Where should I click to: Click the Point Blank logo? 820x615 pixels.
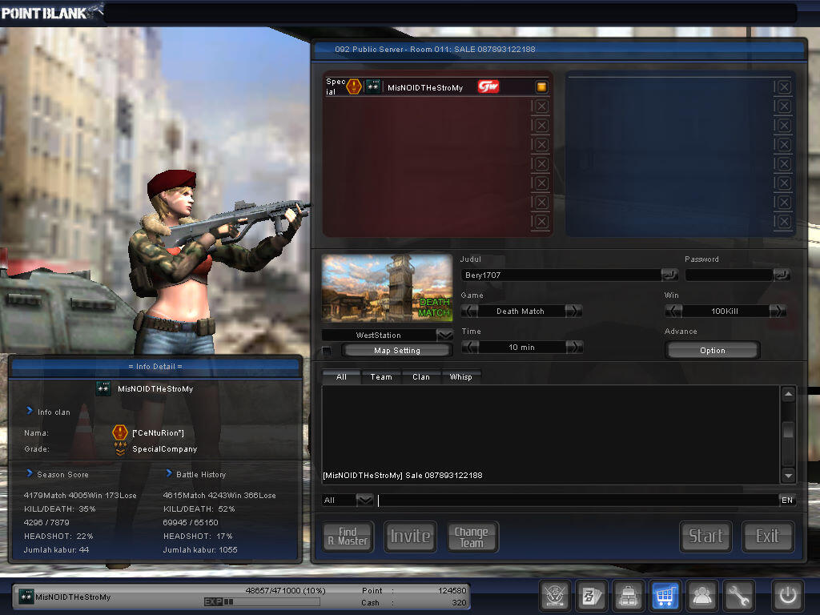(50, 13)
